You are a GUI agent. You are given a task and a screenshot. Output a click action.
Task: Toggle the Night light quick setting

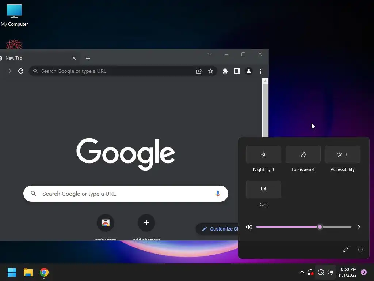tap(264, 154)
